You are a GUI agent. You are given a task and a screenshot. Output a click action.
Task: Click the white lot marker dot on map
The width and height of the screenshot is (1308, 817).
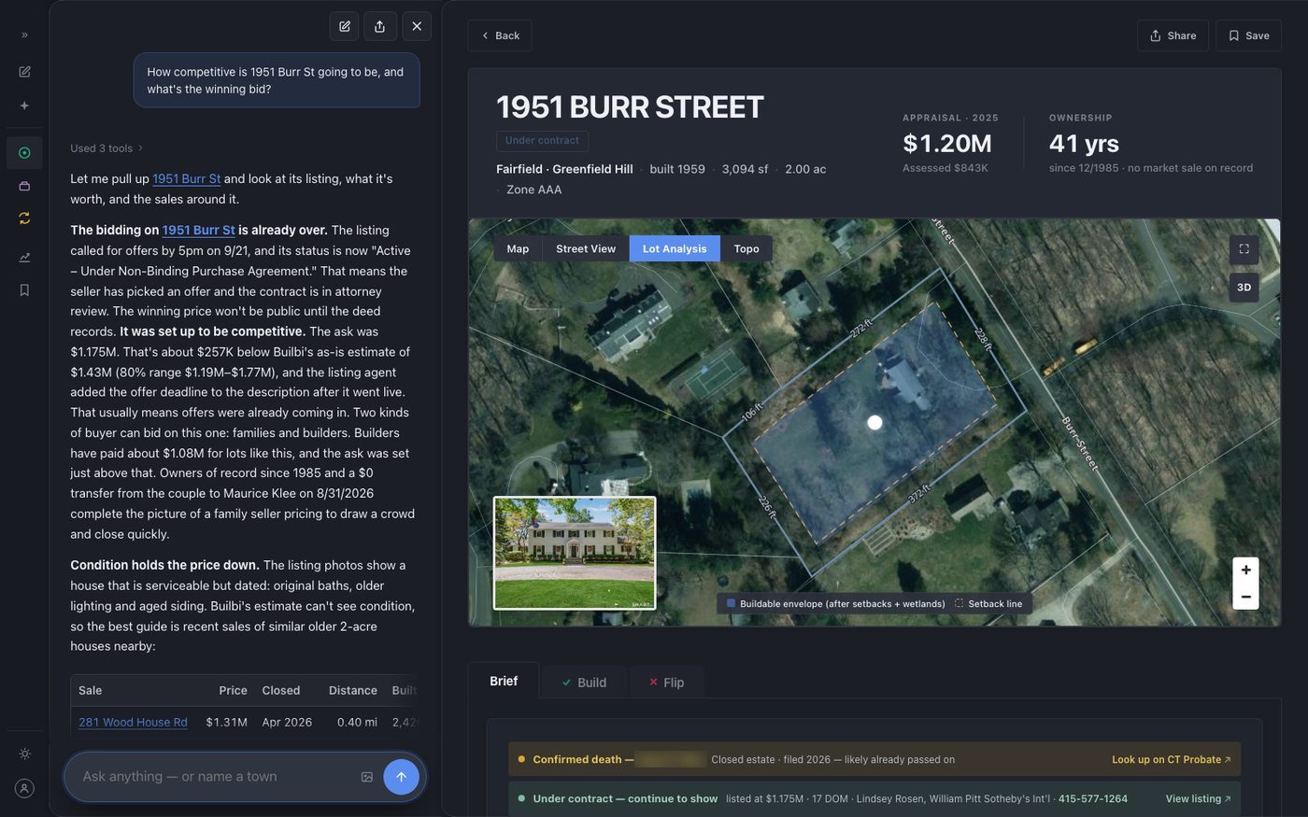point(874,423)
